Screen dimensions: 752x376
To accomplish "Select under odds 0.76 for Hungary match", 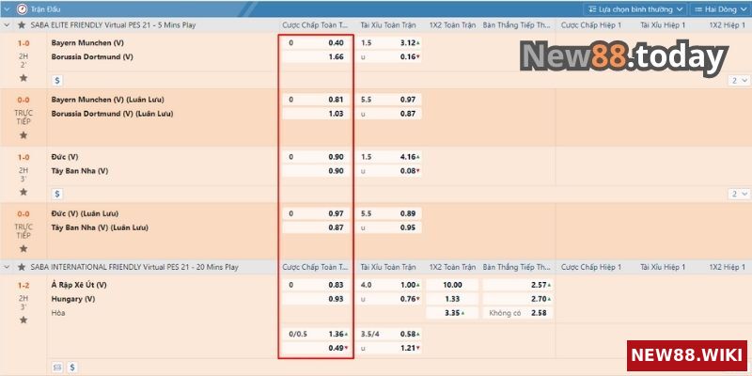I will 390,299.
